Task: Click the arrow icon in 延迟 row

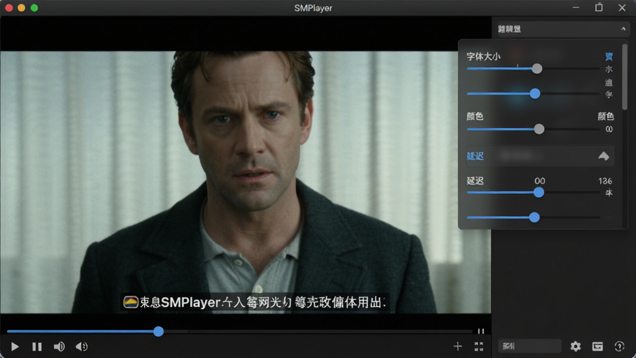Action: (x=604, y=156)
